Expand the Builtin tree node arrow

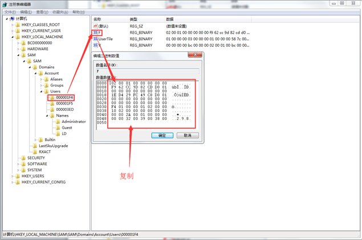35,140
